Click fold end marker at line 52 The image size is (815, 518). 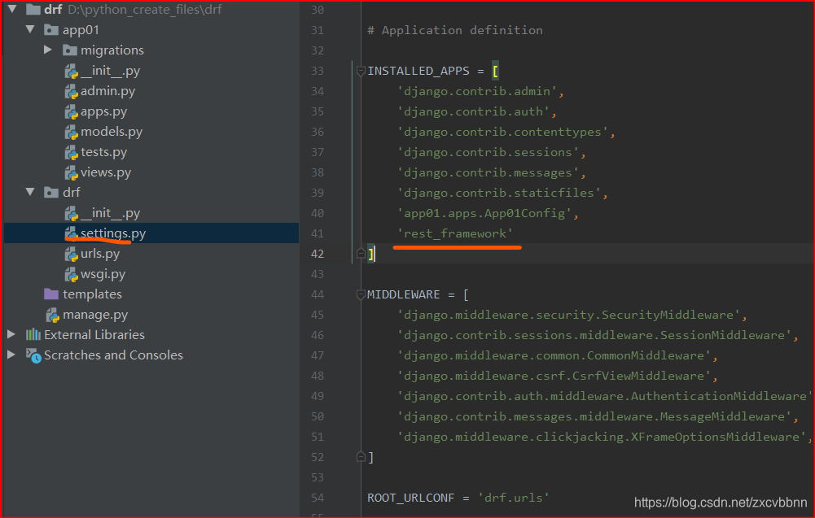361,457
